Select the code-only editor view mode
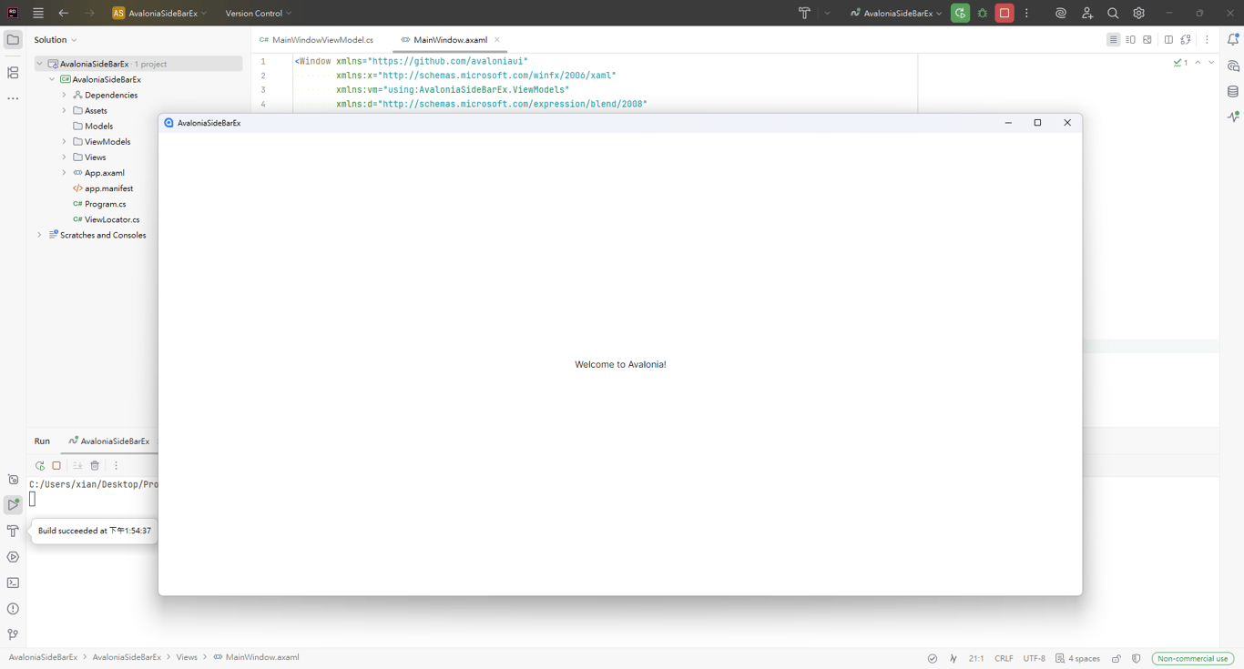The height and width of the screenshot is (669, 1244). 1113,40
